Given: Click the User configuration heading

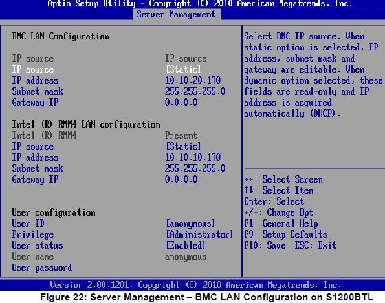Looking at the screenshot, I should pos(54,212).
